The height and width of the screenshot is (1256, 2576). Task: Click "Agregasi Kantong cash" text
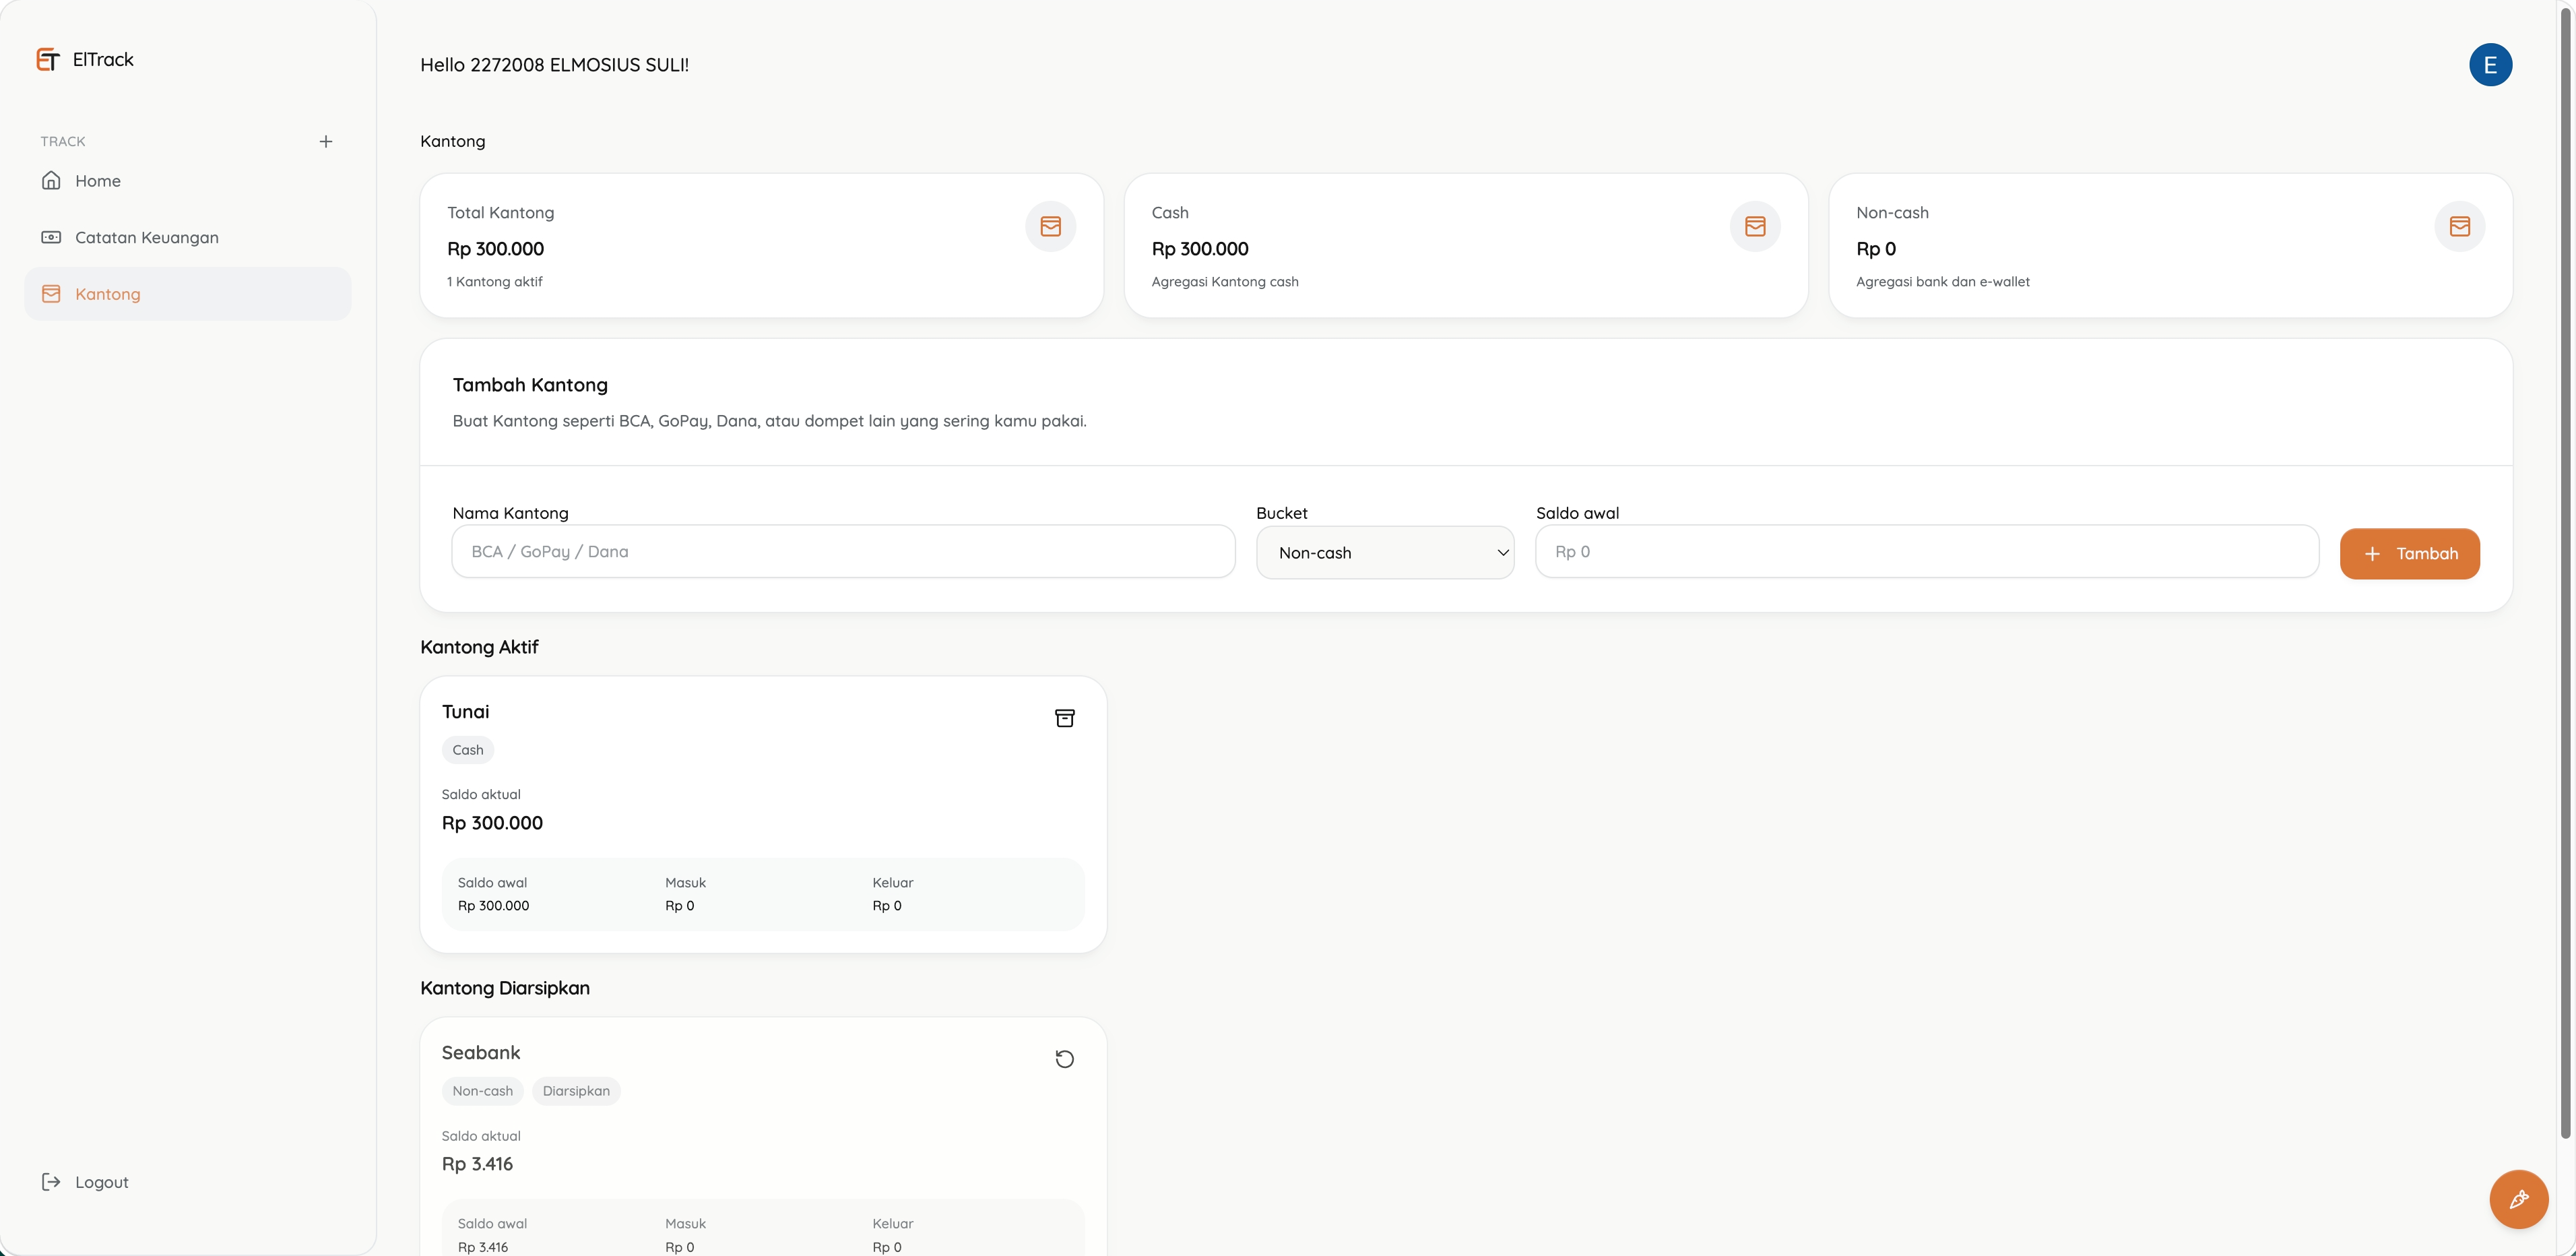tap(1225, 282)
